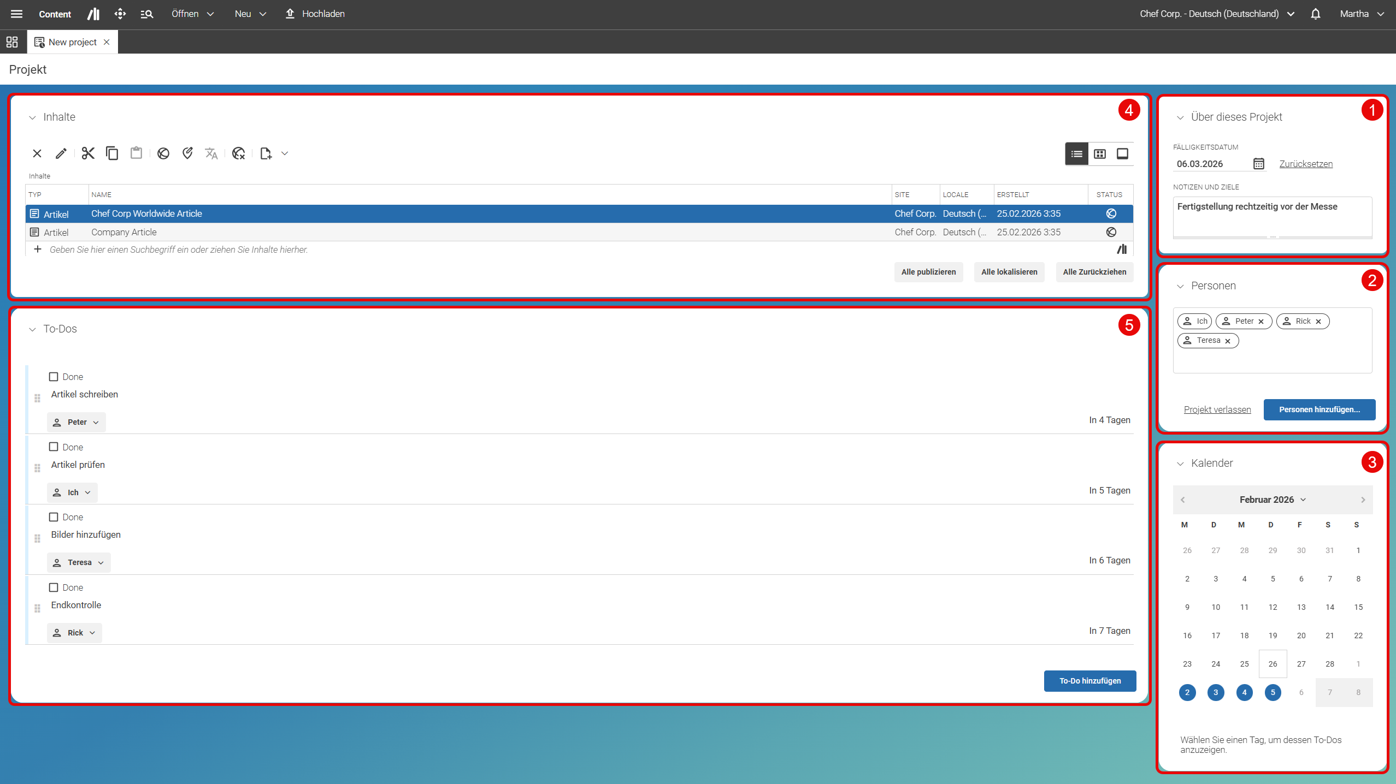Remove Peter from Personen
Viewport: 1396px width, 784px height.
(1261, 322)
